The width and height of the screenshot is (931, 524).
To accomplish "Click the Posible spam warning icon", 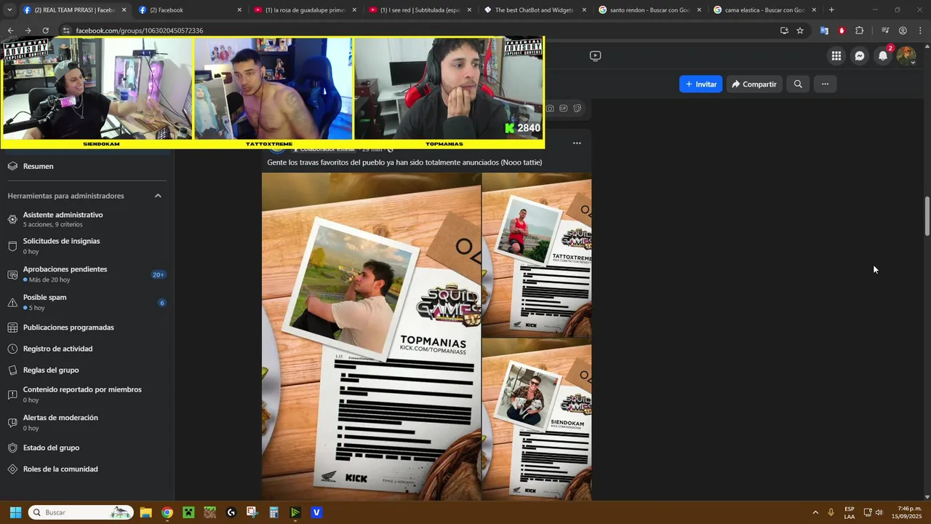I will 12,302.
